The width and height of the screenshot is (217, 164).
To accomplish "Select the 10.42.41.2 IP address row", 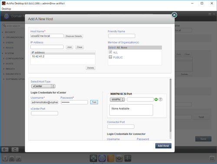I will click(63, 57).
